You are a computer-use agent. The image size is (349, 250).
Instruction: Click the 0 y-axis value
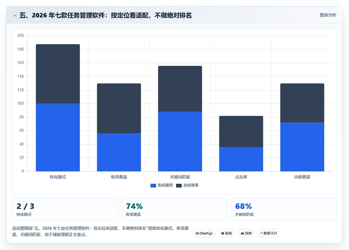[23, 171]
